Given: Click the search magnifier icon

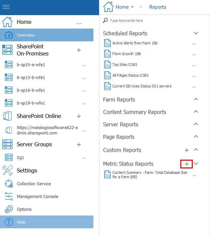Looking at the screenshot, I should tap(105, 21).
